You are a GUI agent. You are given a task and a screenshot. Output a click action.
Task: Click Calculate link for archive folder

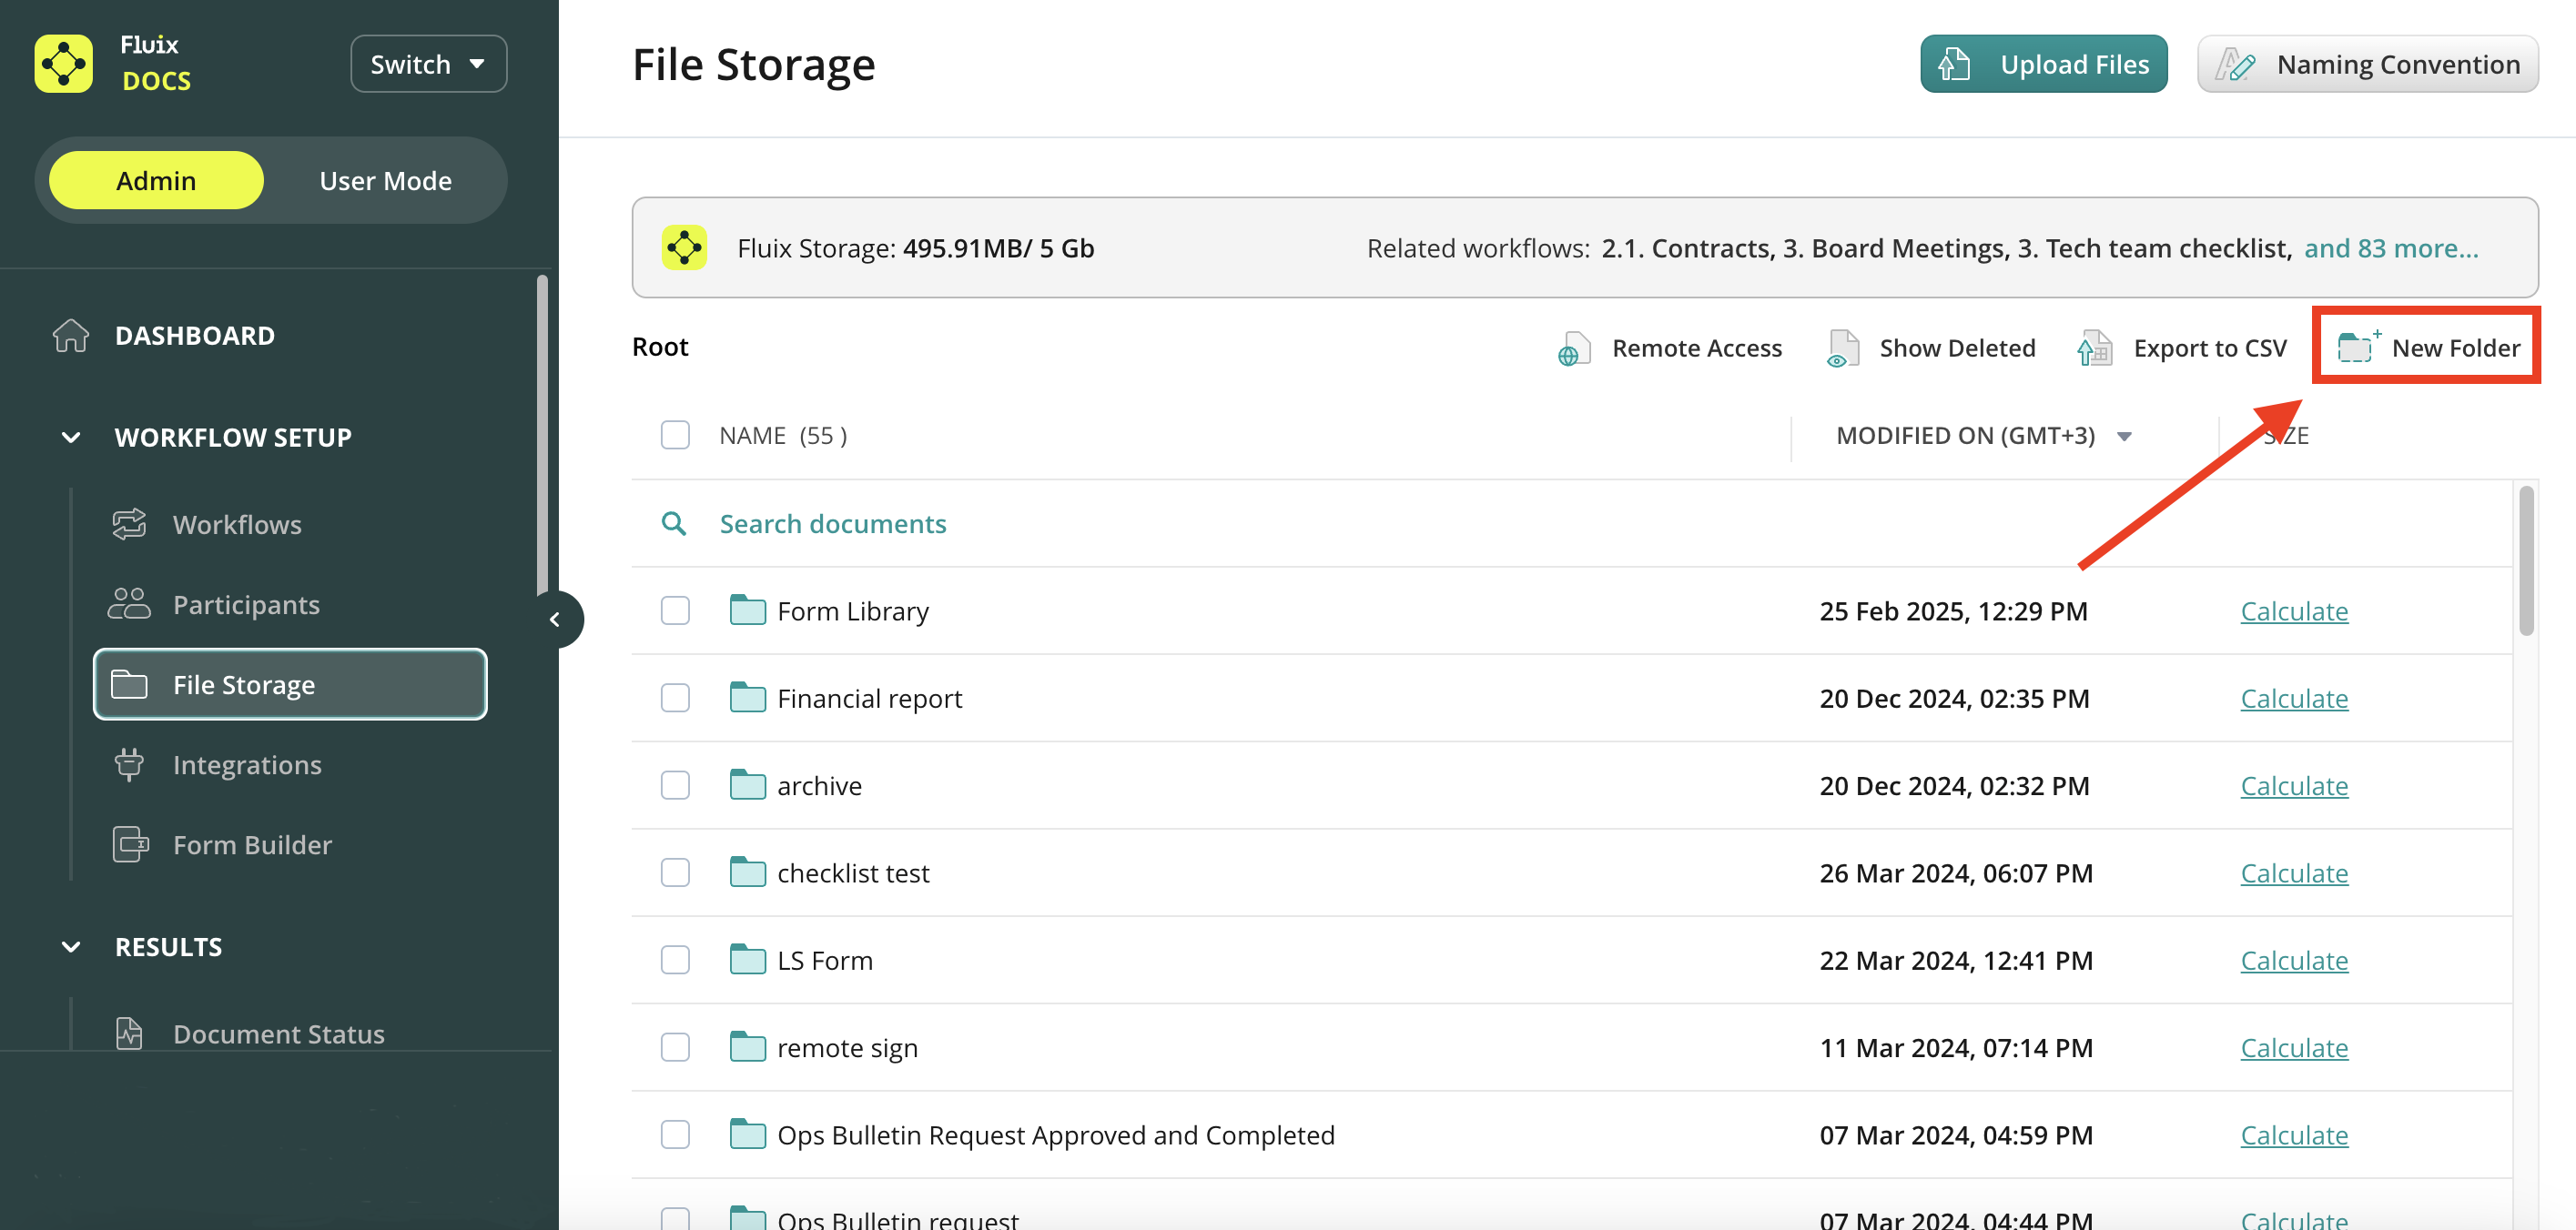click(x=2293, y=786)
